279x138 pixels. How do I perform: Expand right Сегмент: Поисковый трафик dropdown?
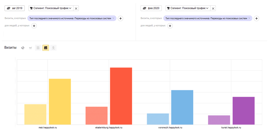[188, 8]
